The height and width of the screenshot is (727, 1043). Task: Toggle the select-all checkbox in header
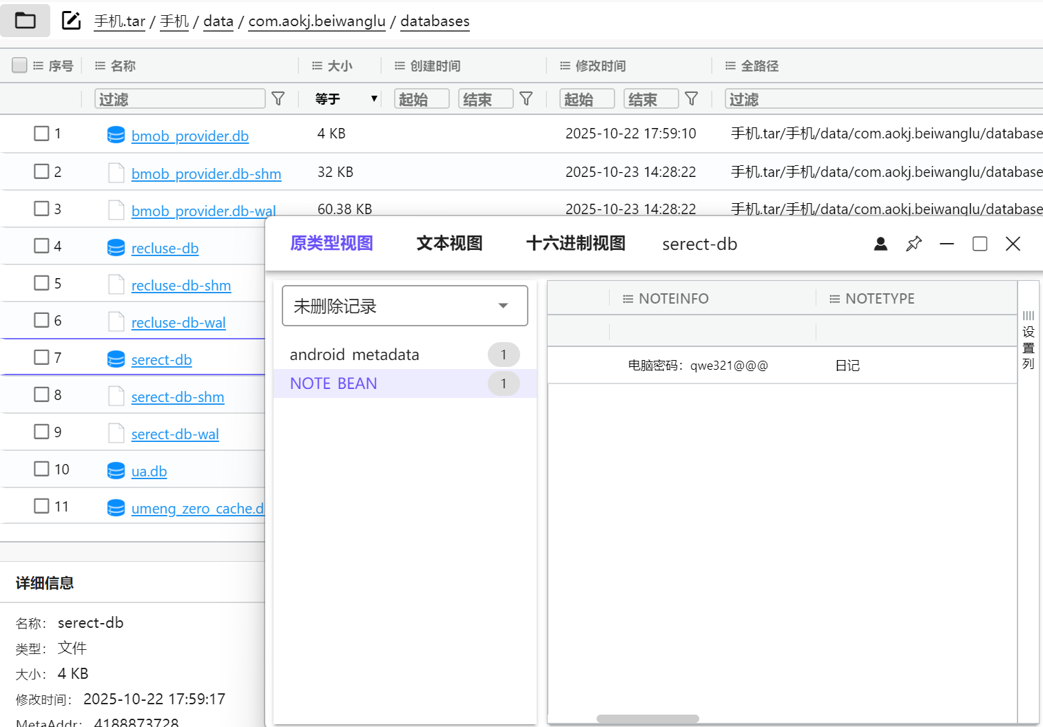pos(19,65)
